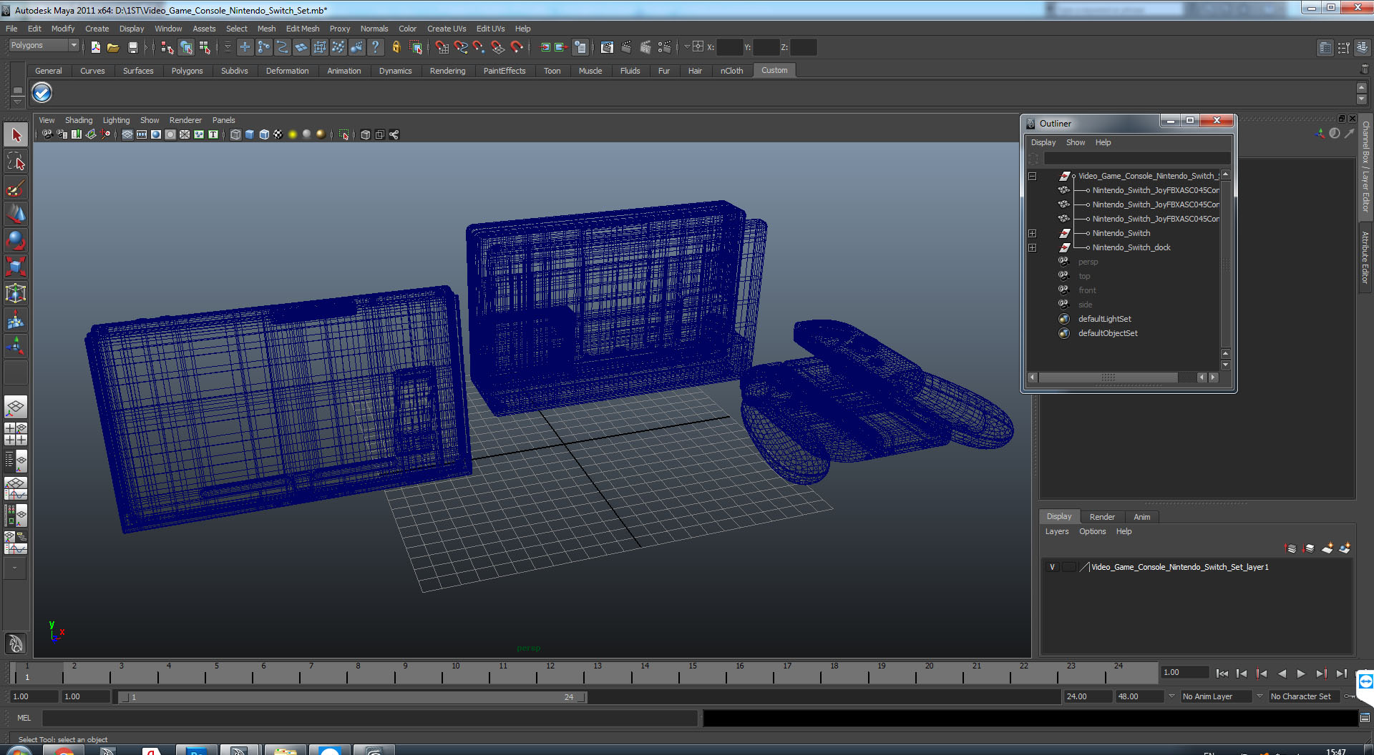This screenshot has width=1374, height=755.
Task: Enable wireframe display cube icon in viewport
Action: (x=235, y=134)
